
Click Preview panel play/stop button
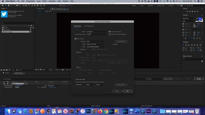coord(192,11)
